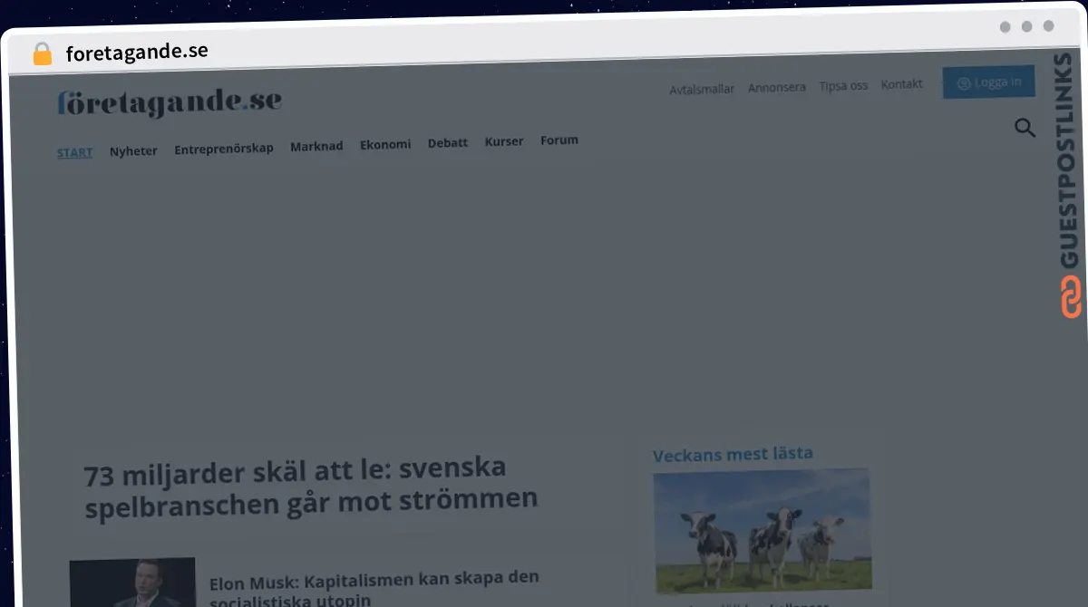Viewport: 1088px width, 607px height.
Task: Open the Marknad section
Action: (x=316, y=145)
